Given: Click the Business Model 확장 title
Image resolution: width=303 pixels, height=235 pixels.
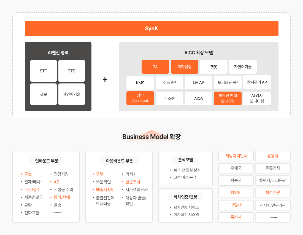Looking at the screenshot, I should tap(151, 137).
